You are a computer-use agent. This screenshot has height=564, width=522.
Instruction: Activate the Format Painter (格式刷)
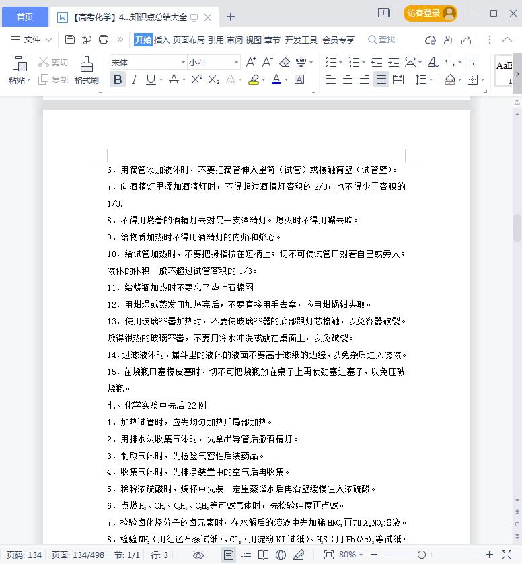coord(86,70)
